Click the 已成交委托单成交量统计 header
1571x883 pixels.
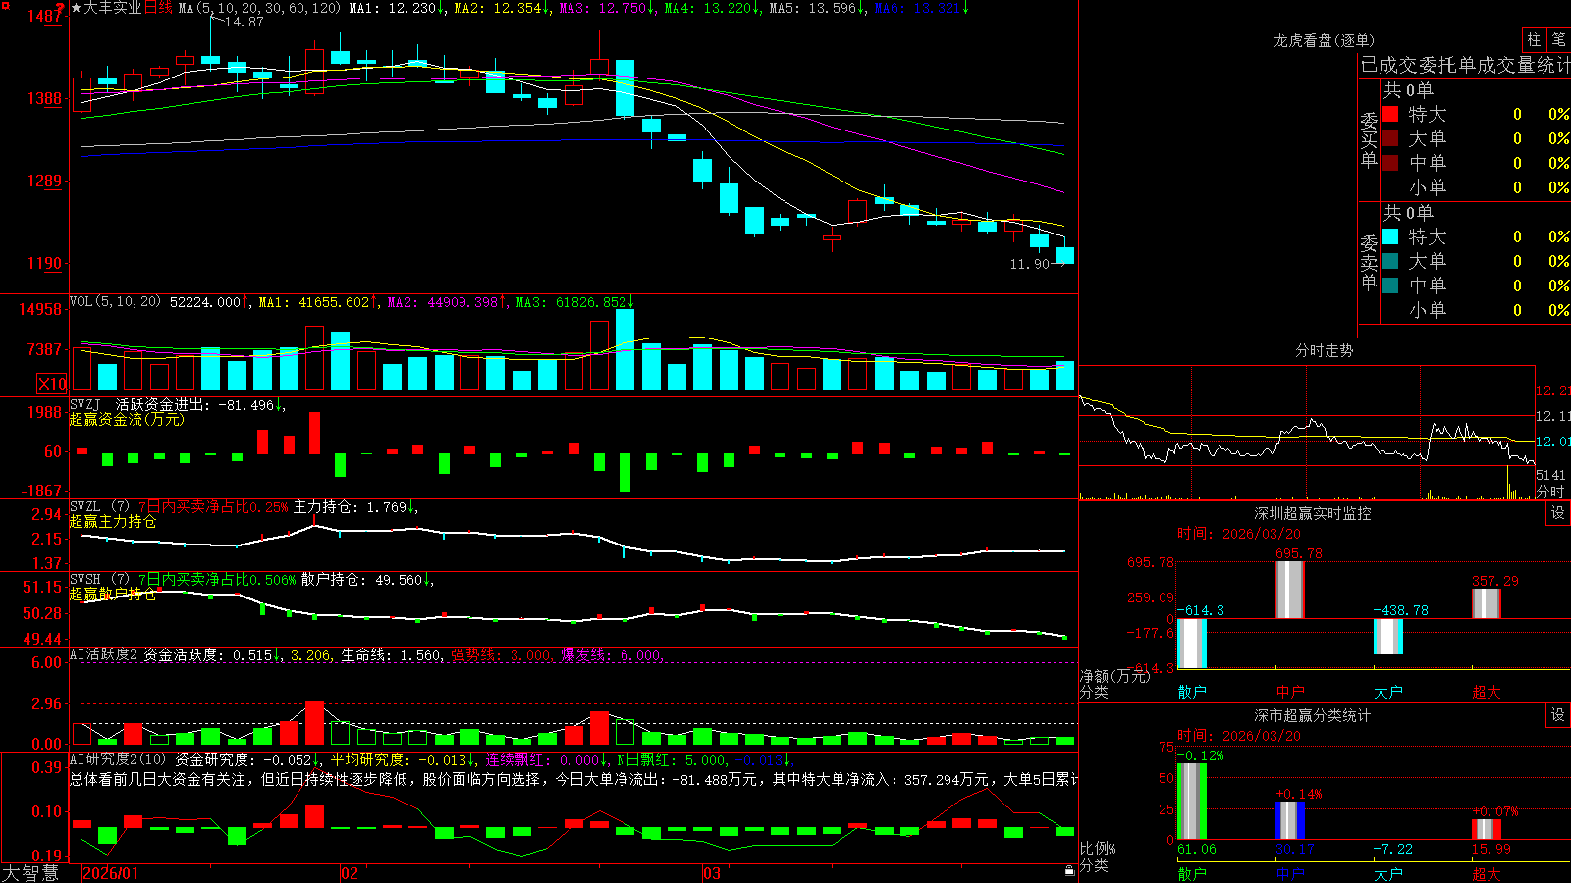[x=1465, y=65]
